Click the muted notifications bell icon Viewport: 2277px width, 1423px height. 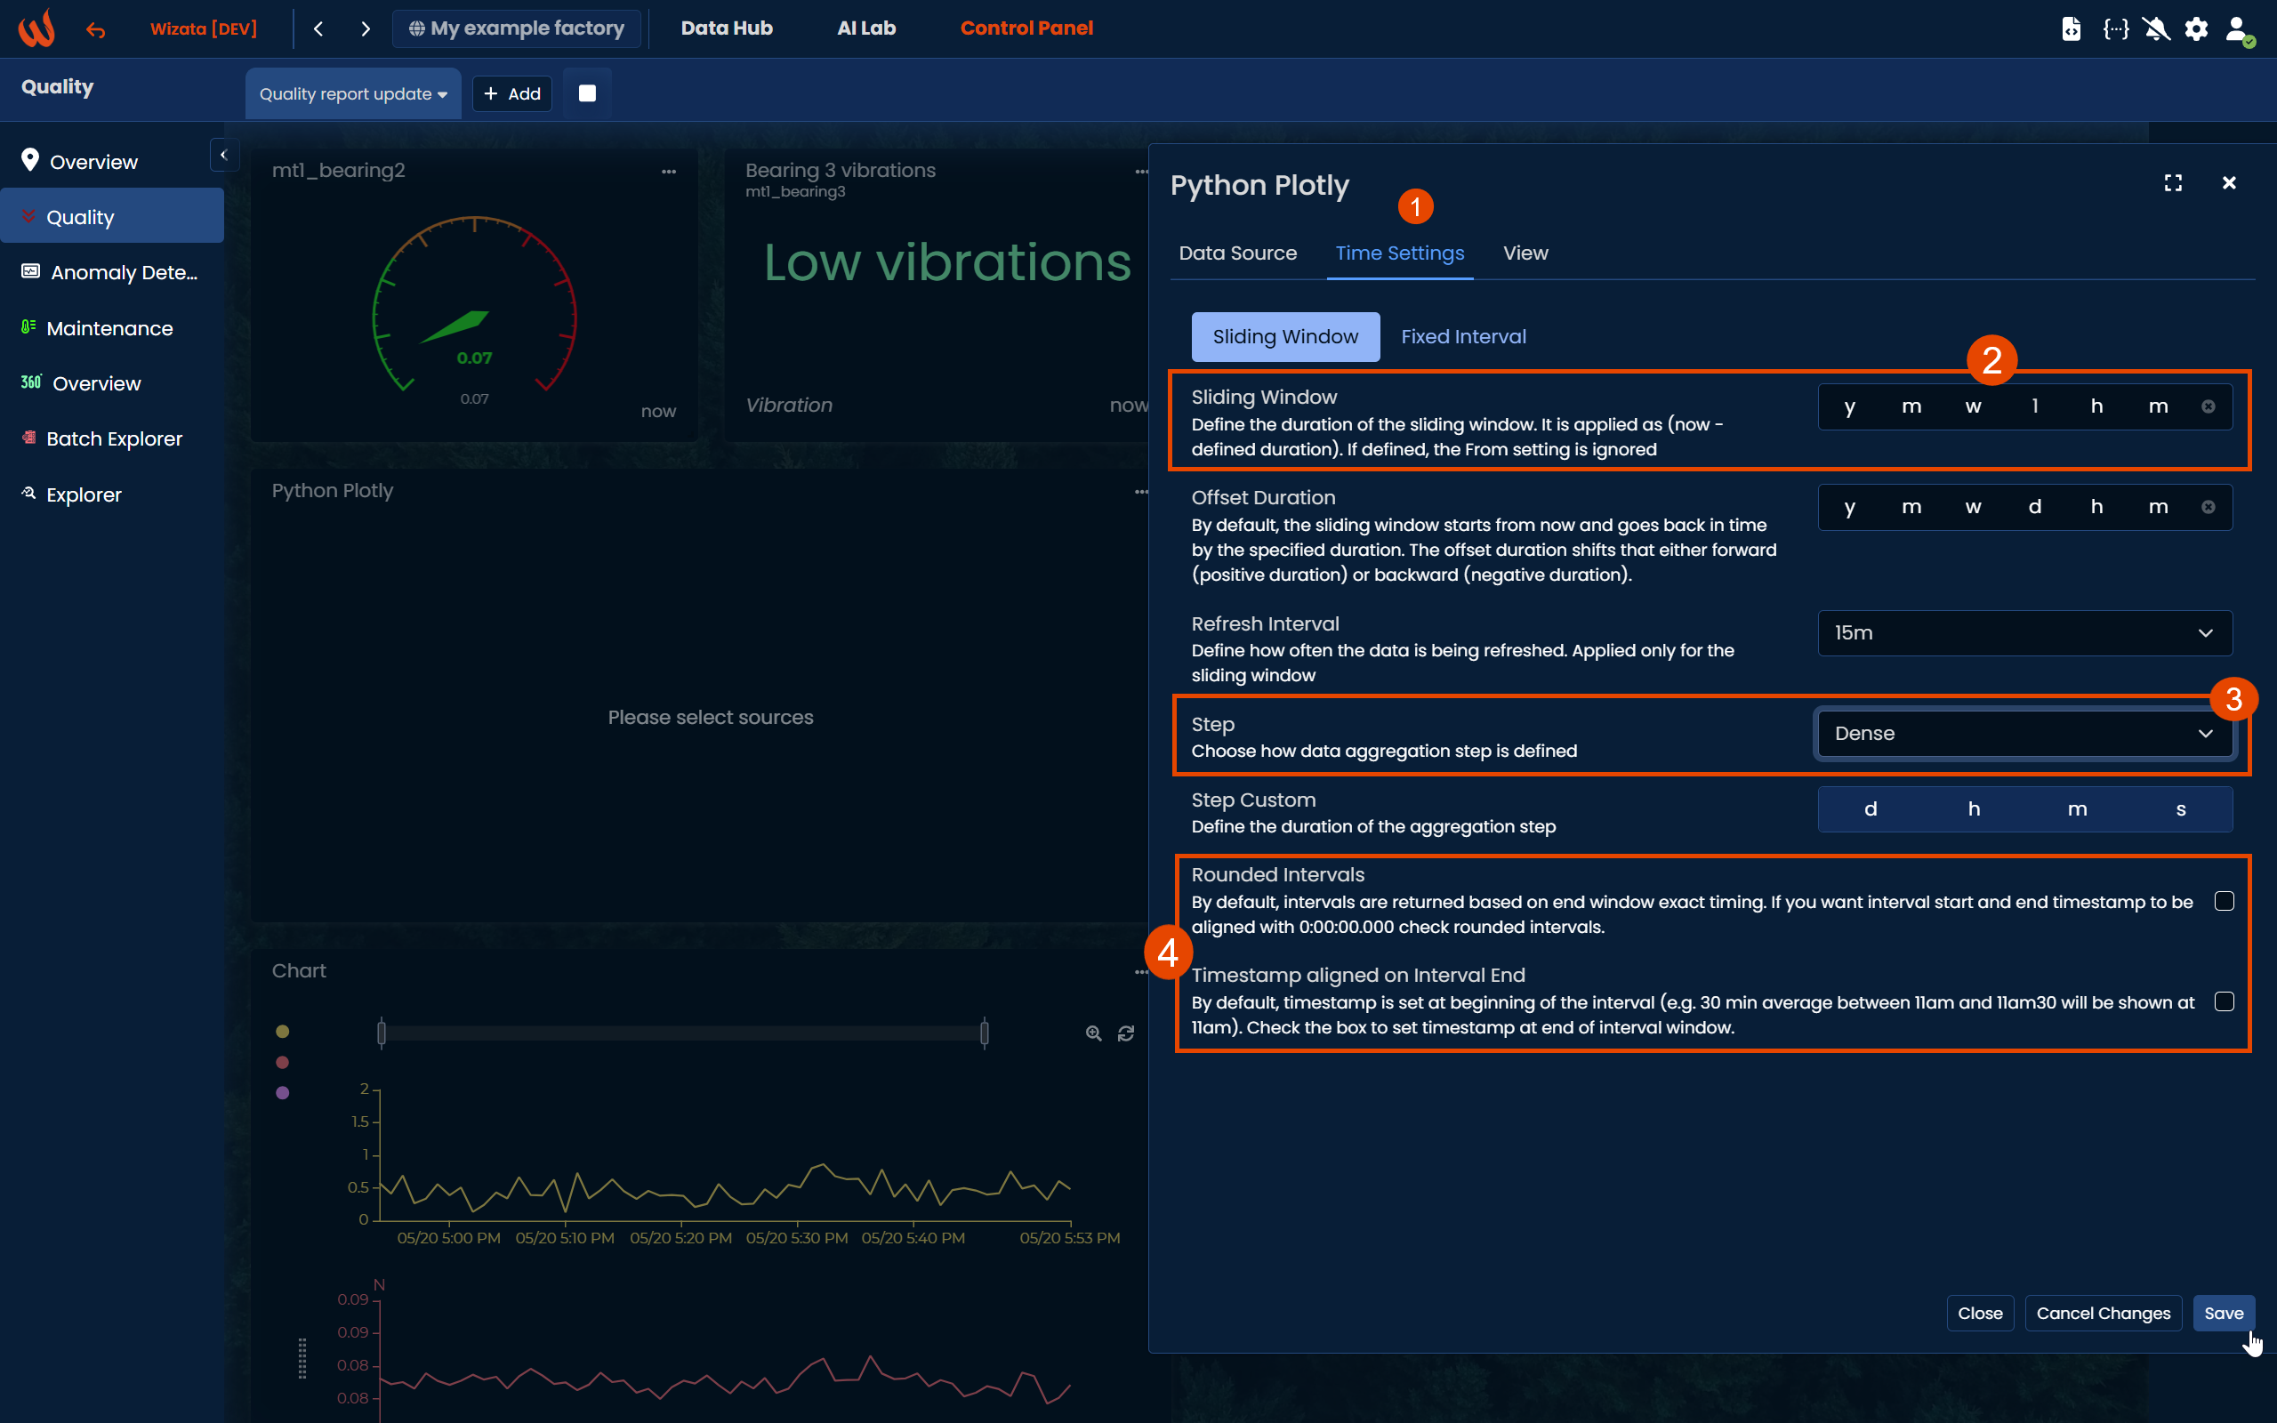2156,28
